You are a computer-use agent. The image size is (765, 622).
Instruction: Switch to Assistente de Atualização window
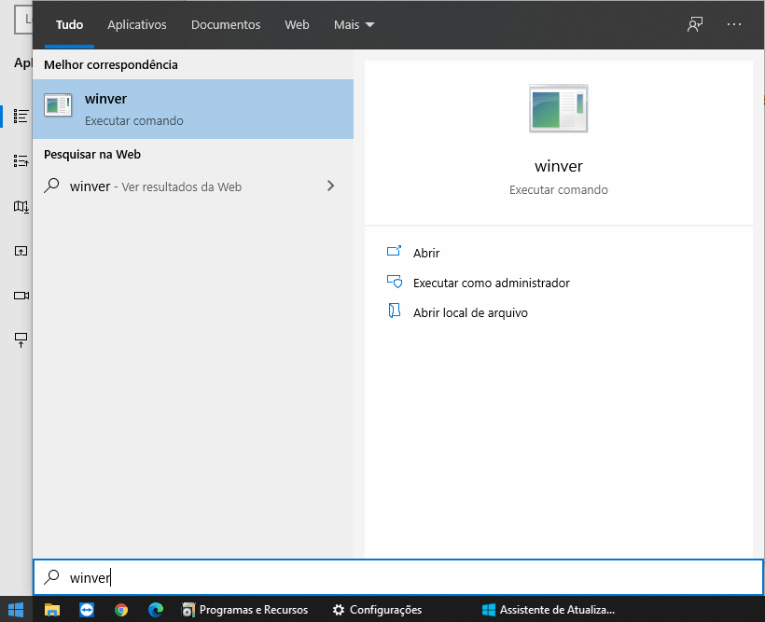(549, 610)
